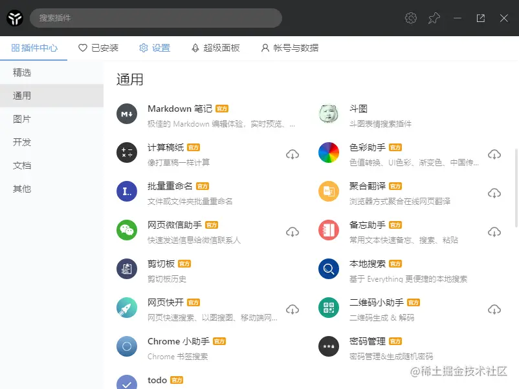The height and width of the screenshot is (389, 519).
Task: Select 通用 category in sidebar
Action: [x=52, y=96]
